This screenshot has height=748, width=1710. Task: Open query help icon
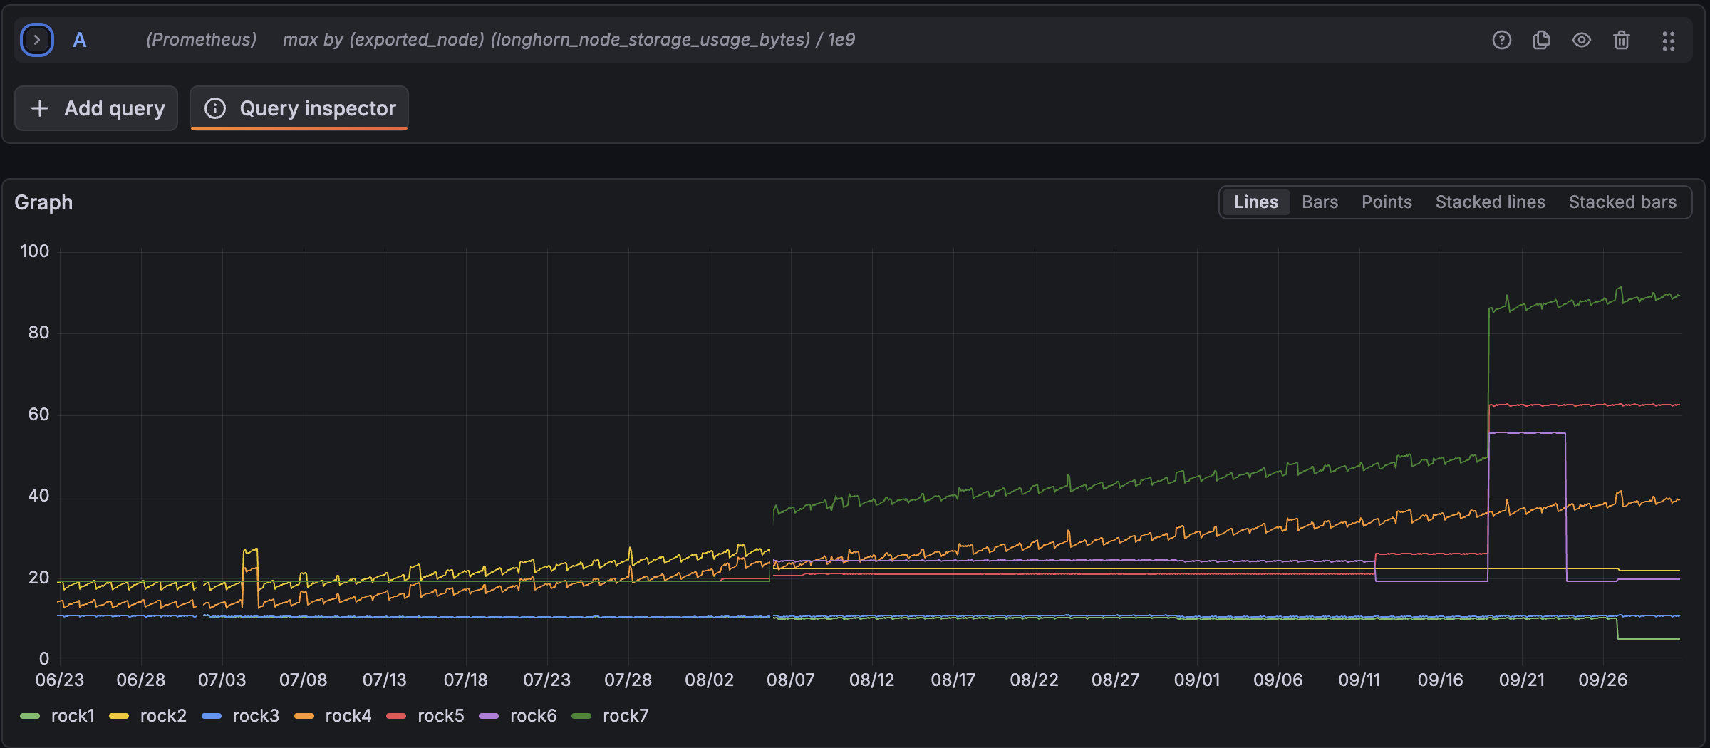point(1501,40)
